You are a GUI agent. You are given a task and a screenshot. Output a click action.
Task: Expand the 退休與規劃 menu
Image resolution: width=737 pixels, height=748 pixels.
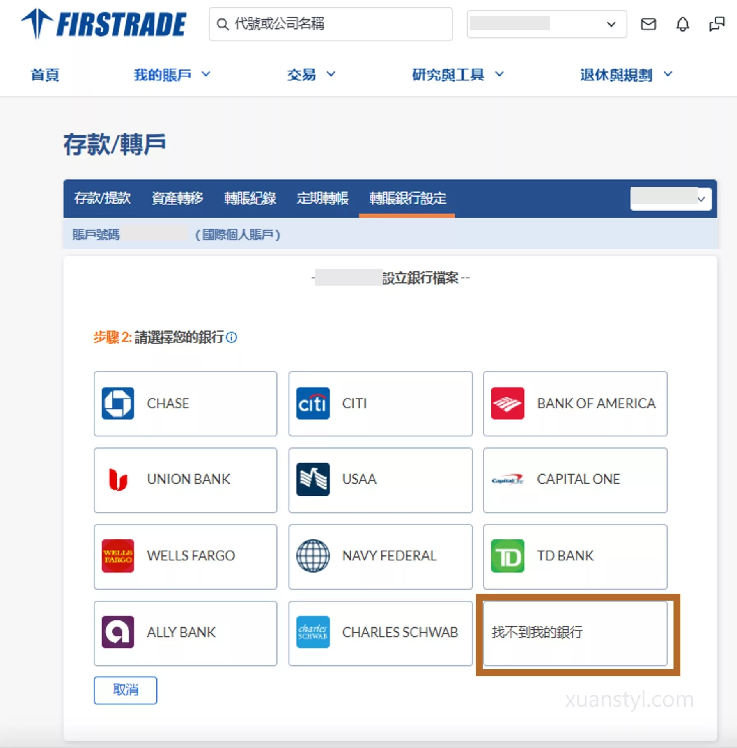click(x=626, y=75)
